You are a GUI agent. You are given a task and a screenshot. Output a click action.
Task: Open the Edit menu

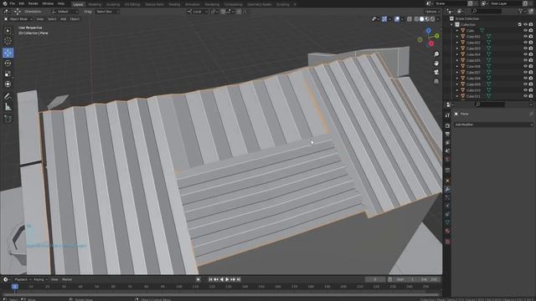pyautogui.click(x=22, y=3)
